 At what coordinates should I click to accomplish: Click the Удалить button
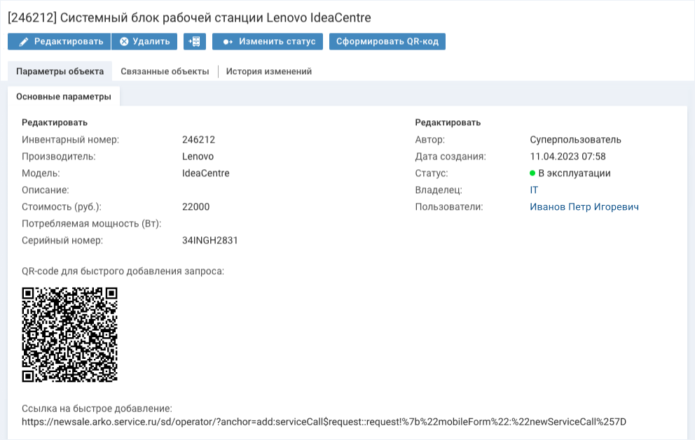pyautogui.click(x=144, y=41)
